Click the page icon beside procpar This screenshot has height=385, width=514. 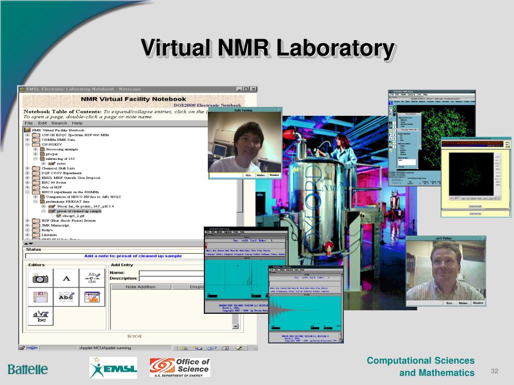(42, 154)
